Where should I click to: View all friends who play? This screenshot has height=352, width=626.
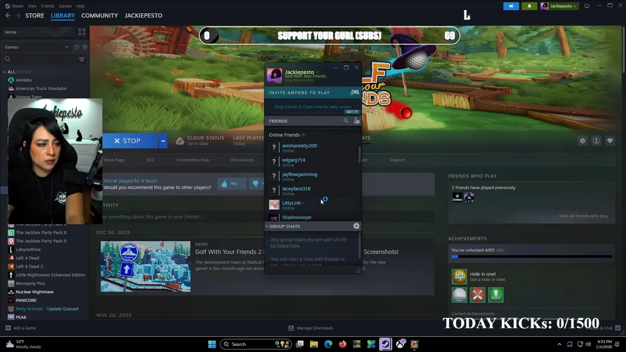[x=583, y=216]
